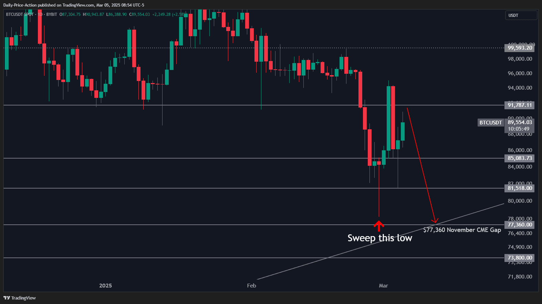The width and height of the screenshot is (542, 304).
Task: Select the '$77,360 November CME Gap' note
Action: click(462, 230)
